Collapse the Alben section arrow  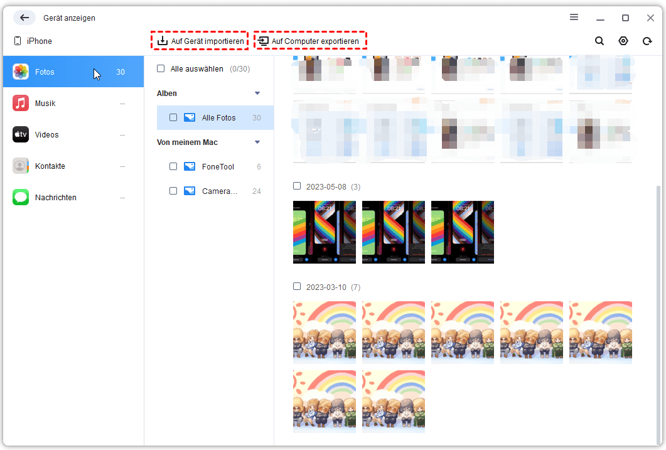pyautogui.click(x=257, y=94)
